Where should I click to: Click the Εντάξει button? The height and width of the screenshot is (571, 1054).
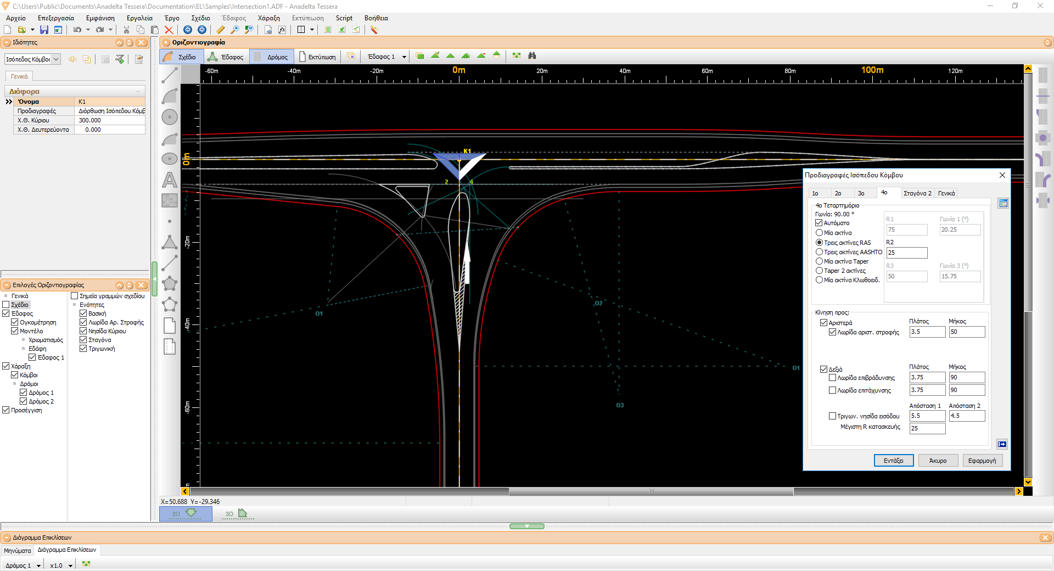(x=893, y=461)
